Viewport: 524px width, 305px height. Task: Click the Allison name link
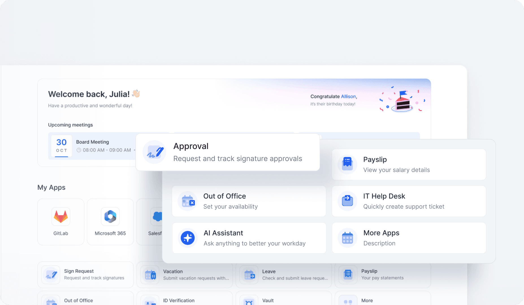click(349, 96)
